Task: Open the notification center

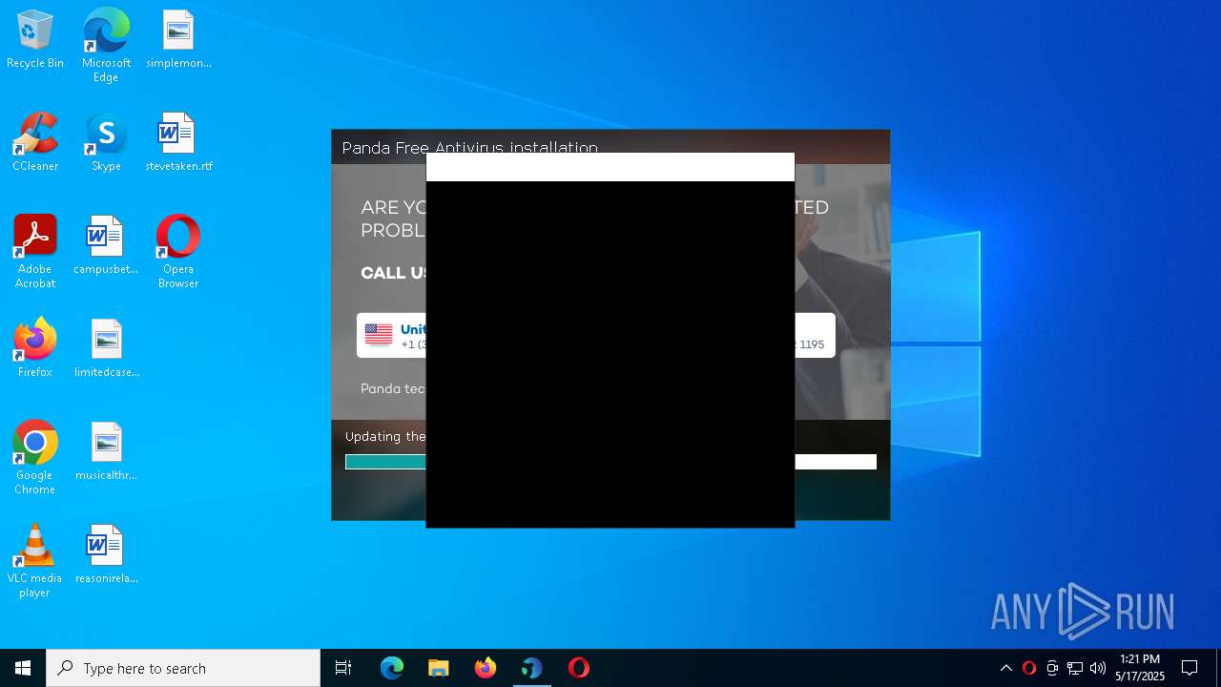Action: 1190,668
